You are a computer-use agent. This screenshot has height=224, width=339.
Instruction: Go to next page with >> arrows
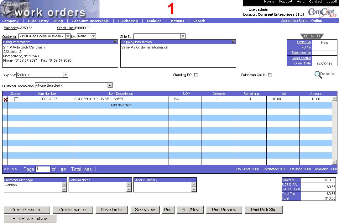click(14, 169)
